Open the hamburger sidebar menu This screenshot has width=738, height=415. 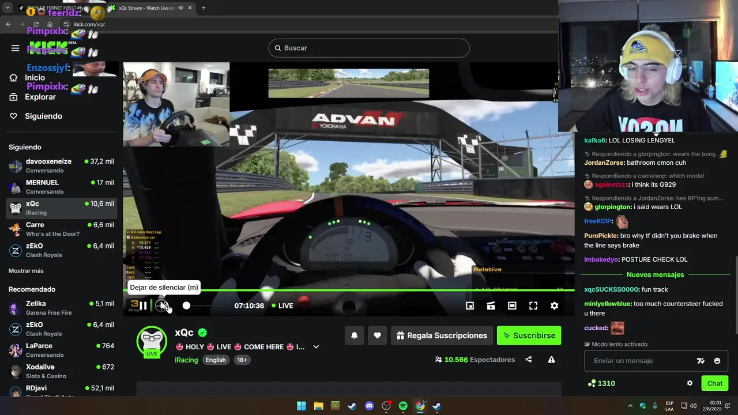pyautogui.click(x=16, y=48)
